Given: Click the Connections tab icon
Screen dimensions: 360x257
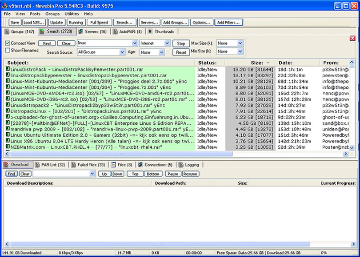Looking at the screenshot, I should tap(140, 165).
